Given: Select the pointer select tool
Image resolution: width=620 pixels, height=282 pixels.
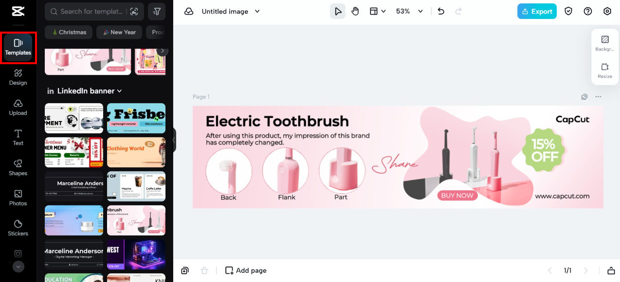Looking at the screenshot, I should 338,11.
